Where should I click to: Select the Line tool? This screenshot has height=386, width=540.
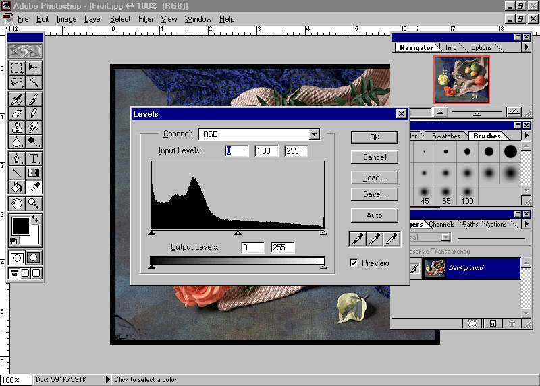click(16, 173)
